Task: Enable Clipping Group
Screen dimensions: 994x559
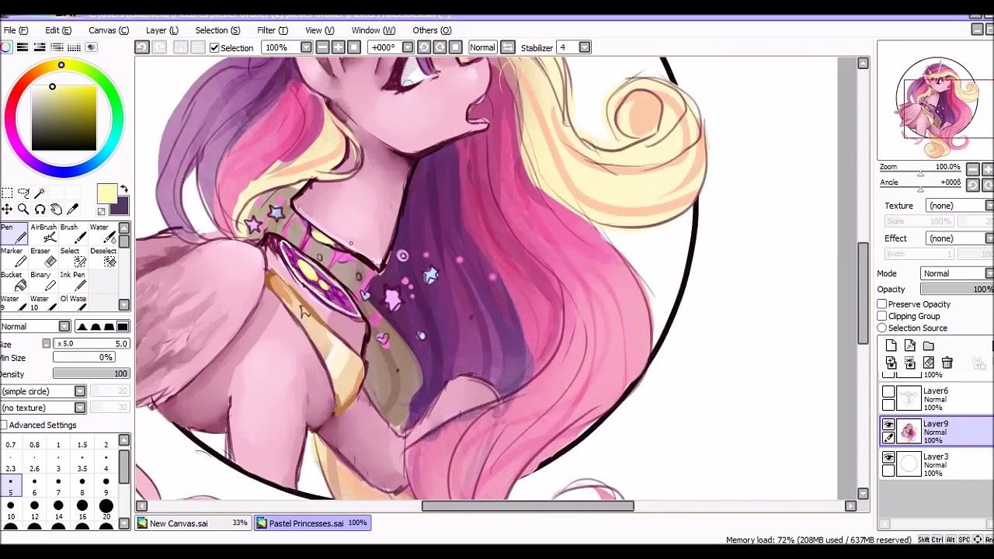Action: click(x=882, y=316)
